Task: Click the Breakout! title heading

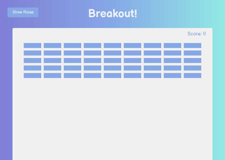Action: [113, 13]
